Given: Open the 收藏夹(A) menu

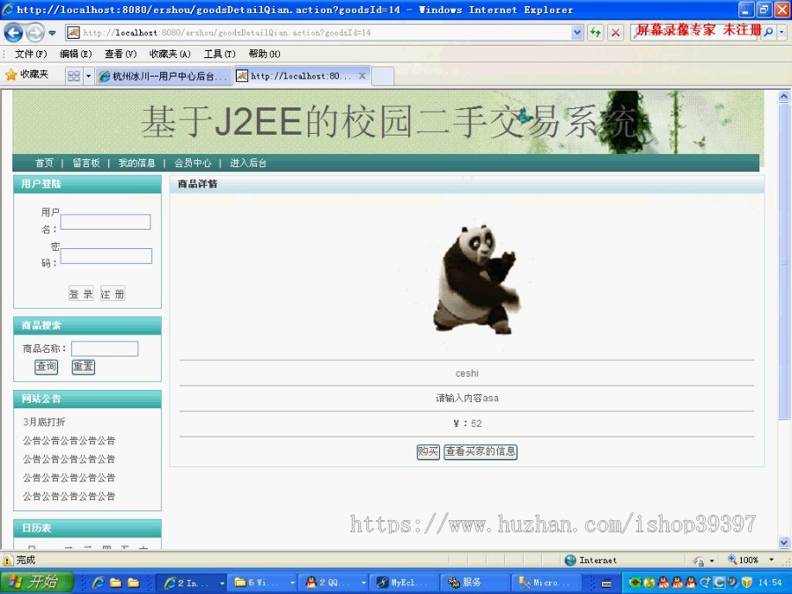Looking at the screenshot, I should (170, 54).
